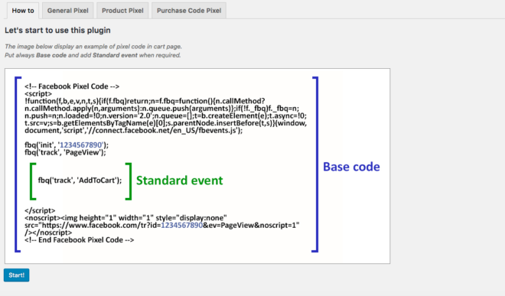Open the Product Pixel tab

pos(122,11)
